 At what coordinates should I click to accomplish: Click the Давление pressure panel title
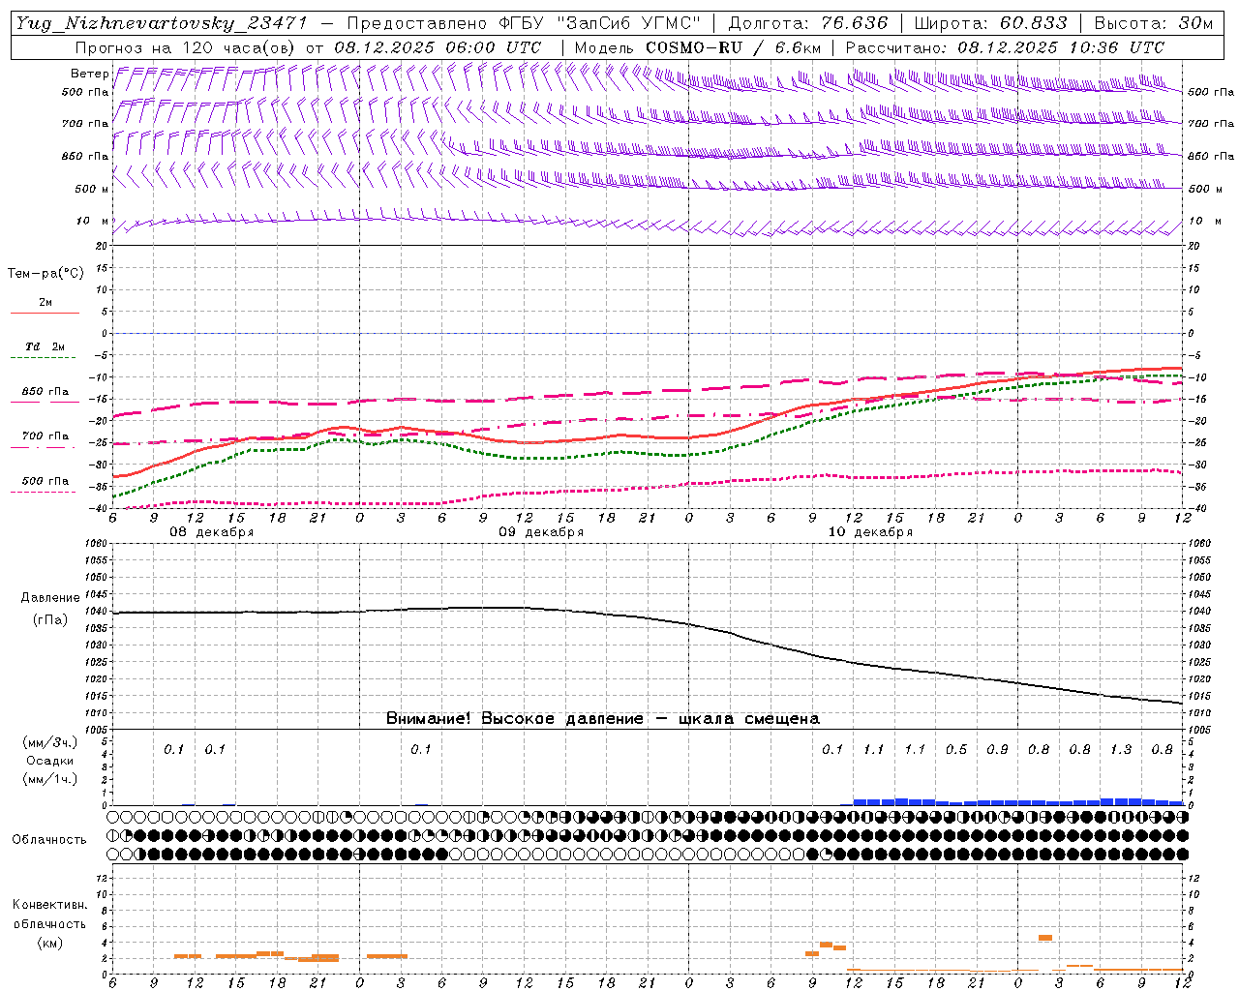coord(49,598)
